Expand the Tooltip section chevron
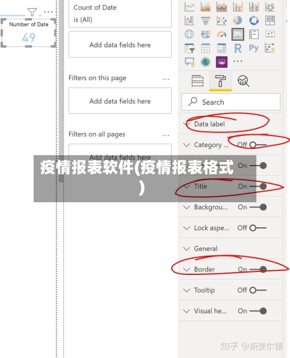The image size is (290, 358). click(x=187, y=290)
